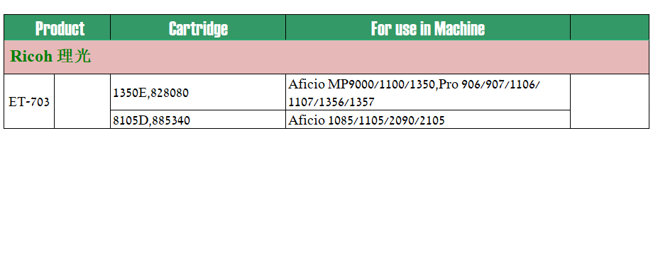The image size is (653, 269).
Task: Click the 8105D,885340 cartridge cell
Action: pyautogui.click(x=198, y=120)
